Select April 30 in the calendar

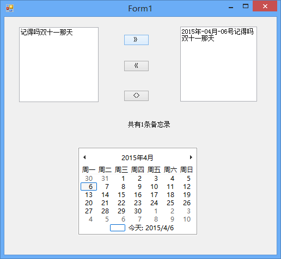click(x=138, y=211)
